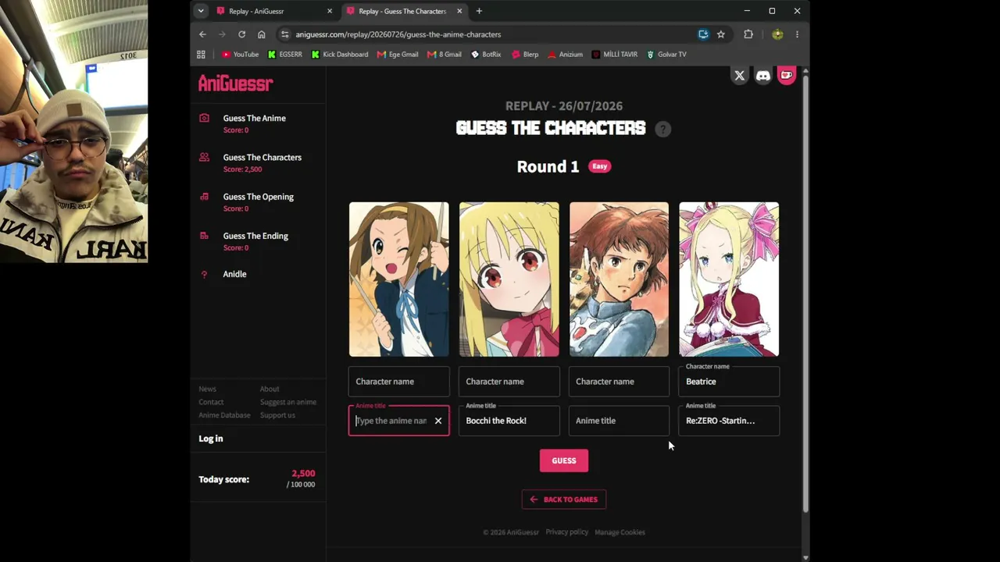Edit the Beatrice character name field
Viewport: 1000px width, 562px height.
coord(729,382)
